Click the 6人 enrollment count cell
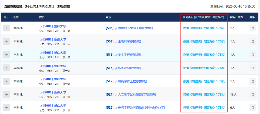Viewport: 260px width, 114px height. point(233,108)
